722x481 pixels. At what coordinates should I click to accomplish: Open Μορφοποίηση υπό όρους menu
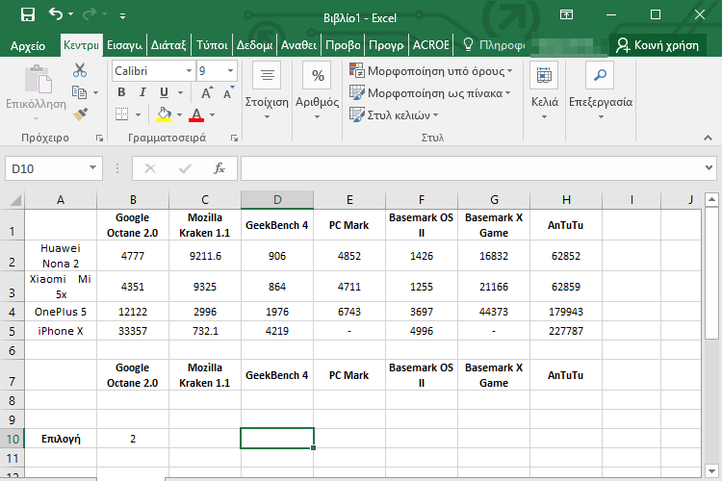pos(431,71)
